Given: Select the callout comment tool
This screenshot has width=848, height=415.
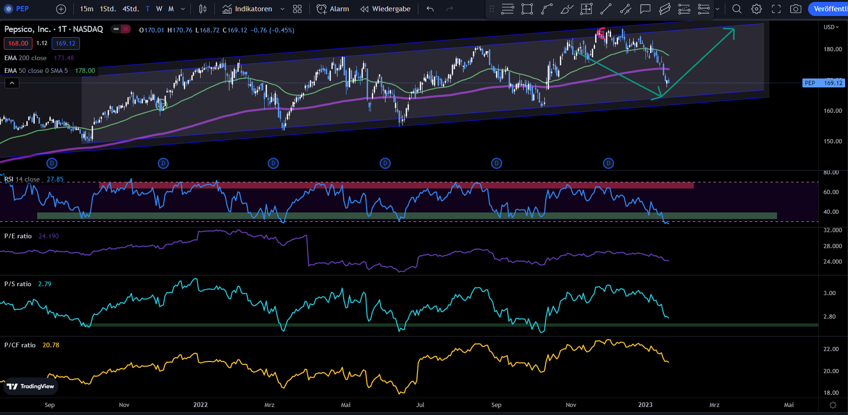Looking at the screenshot, I should click(x=645, y=9).
